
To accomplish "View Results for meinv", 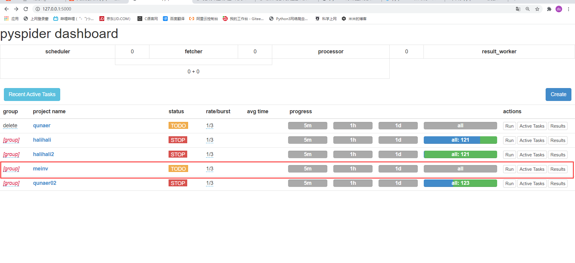I will (x=558, y=169).
